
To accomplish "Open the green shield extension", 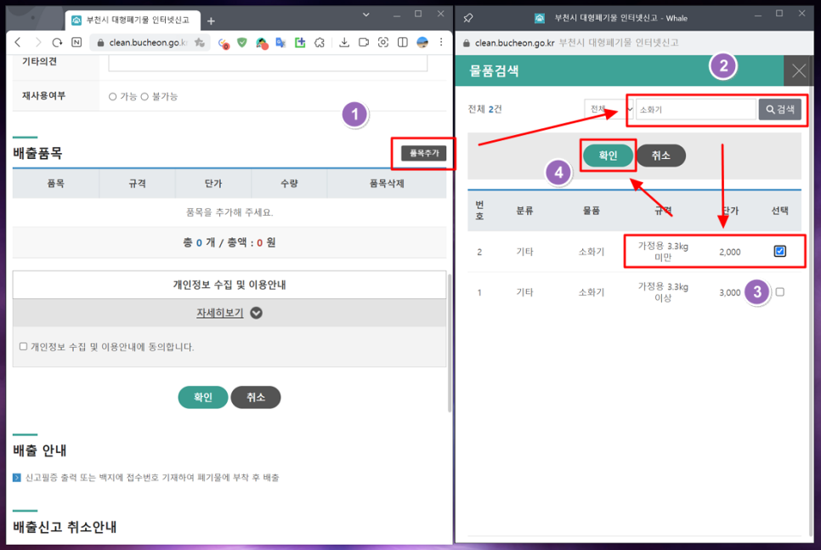I will point(242,43).
